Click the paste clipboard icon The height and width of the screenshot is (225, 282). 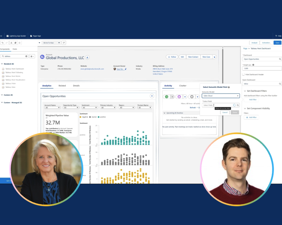click(x=19, y=43)
